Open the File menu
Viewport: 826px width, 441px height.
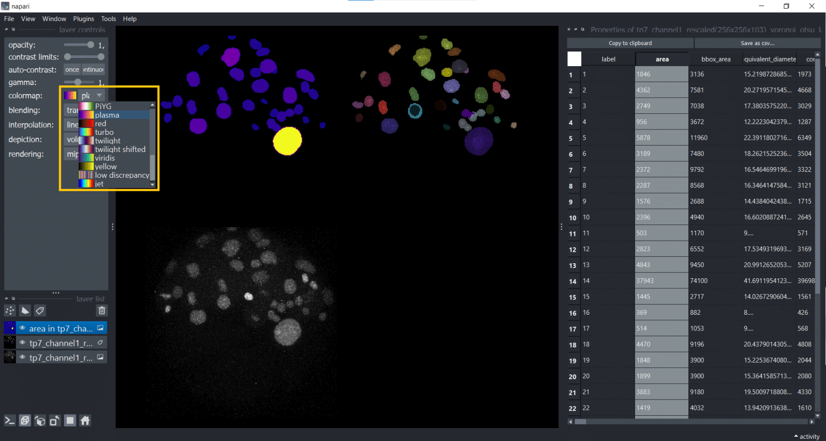pyautogui.click(x=9, y=19)
